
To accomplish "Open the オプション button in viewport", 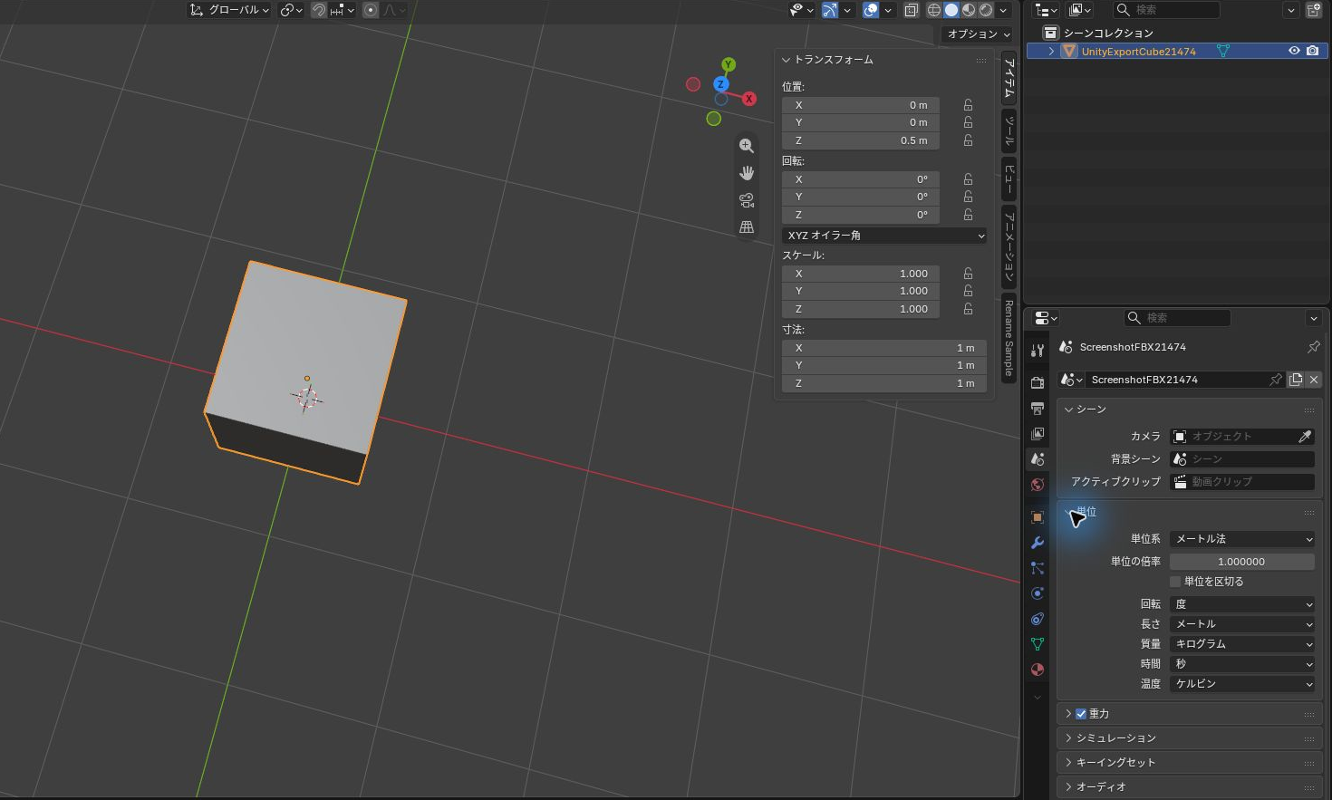I will click(x=978, y=34).
